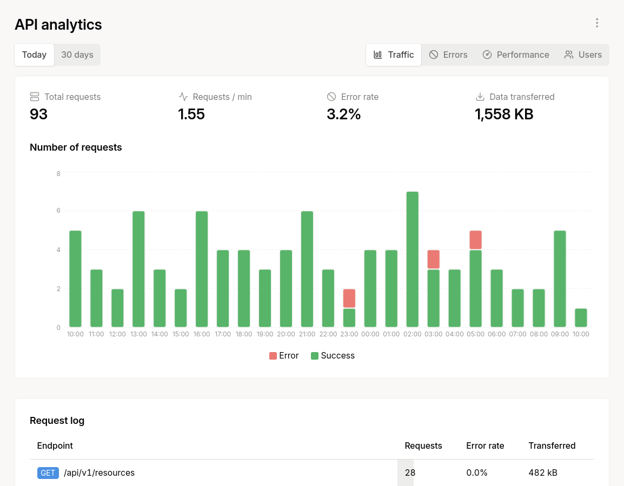Click the tallest green bar at 02:00
The width and height of the screenshot is (624, 486).
click(412, 259)
